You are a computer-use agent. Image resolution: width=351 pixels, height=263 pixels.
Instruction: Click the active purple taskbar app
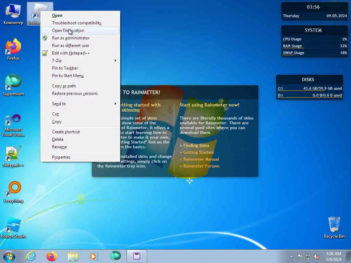click(x=136, y=256)
